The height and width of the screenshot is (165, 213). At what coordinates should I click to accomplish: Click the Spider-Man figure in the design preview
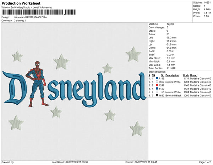pyautogui.click(x=37, y=84)
